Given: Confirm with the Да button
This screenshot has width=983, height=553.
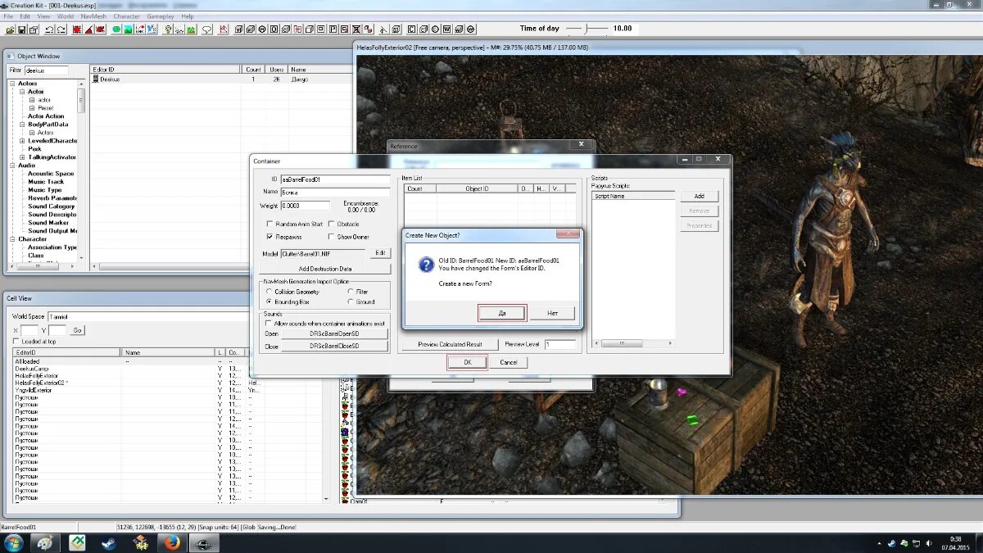Looking at the screenshot, I should point(502,313).
